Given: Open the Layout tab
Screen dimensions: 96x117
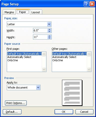Looking at the screenshot, I should pyautogui.click(x=36, y=12).
